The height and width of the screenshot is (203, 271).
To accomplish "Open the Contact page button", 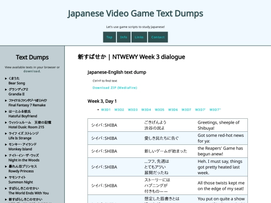I will tap(158, 37).
